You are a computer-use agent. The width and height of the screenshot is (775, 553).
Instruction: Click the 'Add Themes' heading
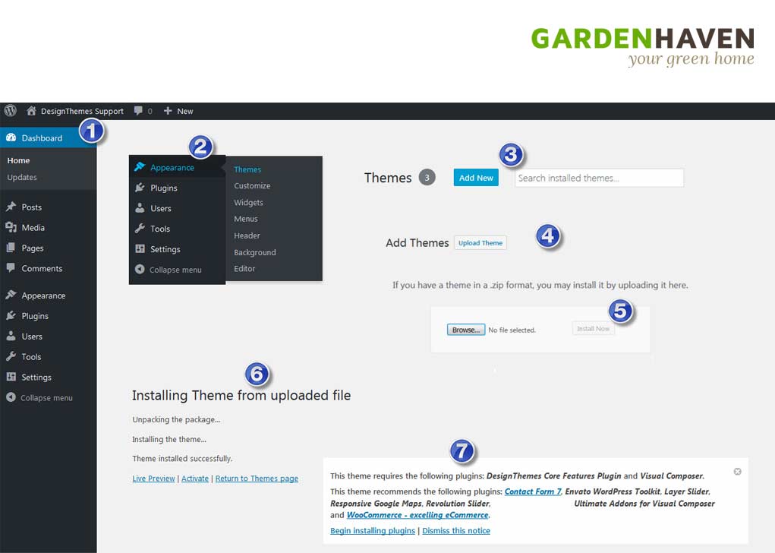coord(417,243)
